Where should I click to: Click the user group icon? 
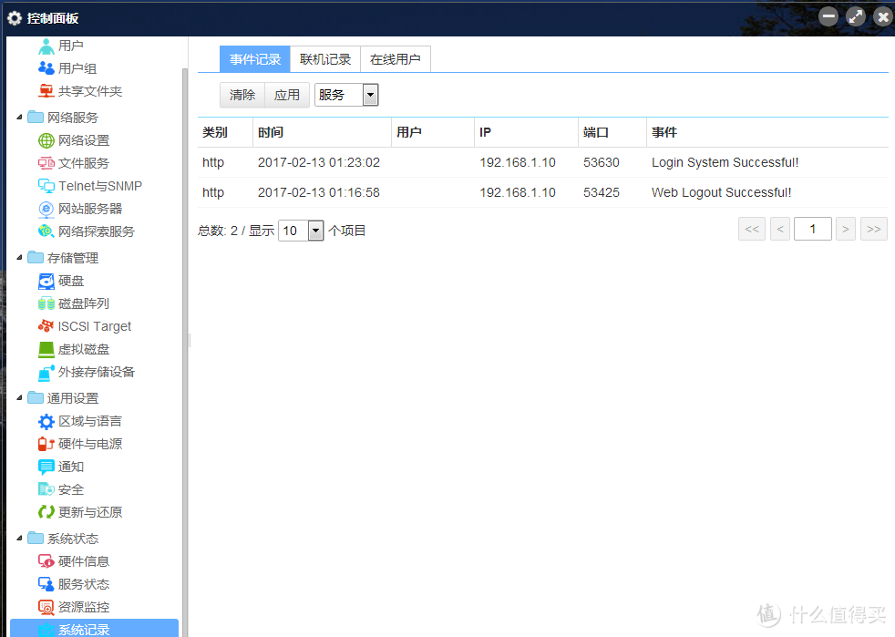[46, 68]
